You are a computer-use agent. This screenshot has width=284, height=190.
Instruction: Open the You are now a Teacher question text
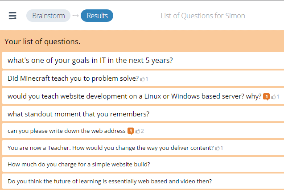tap(111, 148)
